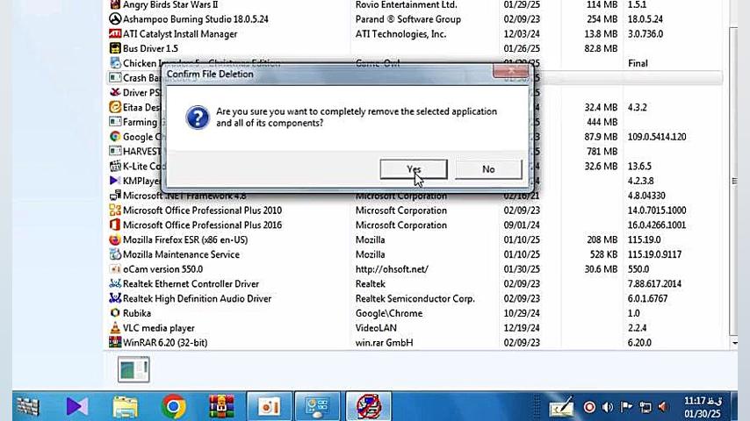Select 'oCam version 550.0' program name
750x421 pixels.
point(162,269)
